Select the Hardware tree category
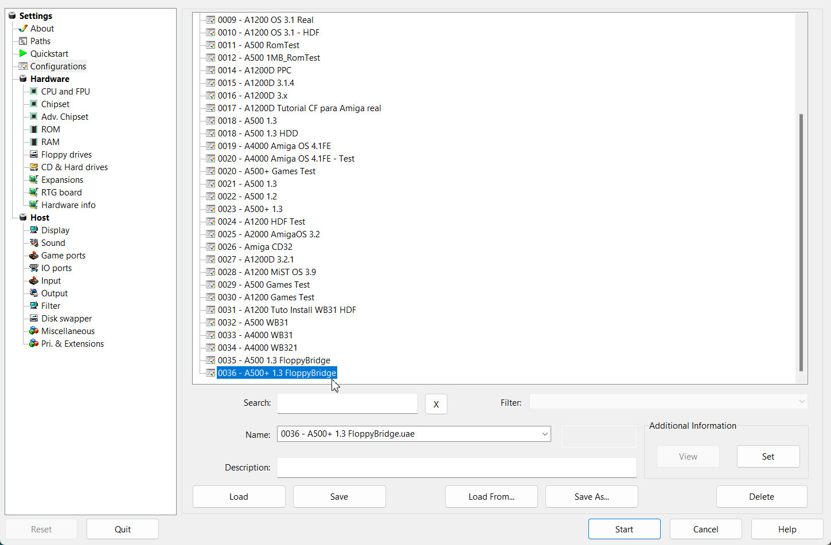The image size is (831, 545). [x=50, y=79]
